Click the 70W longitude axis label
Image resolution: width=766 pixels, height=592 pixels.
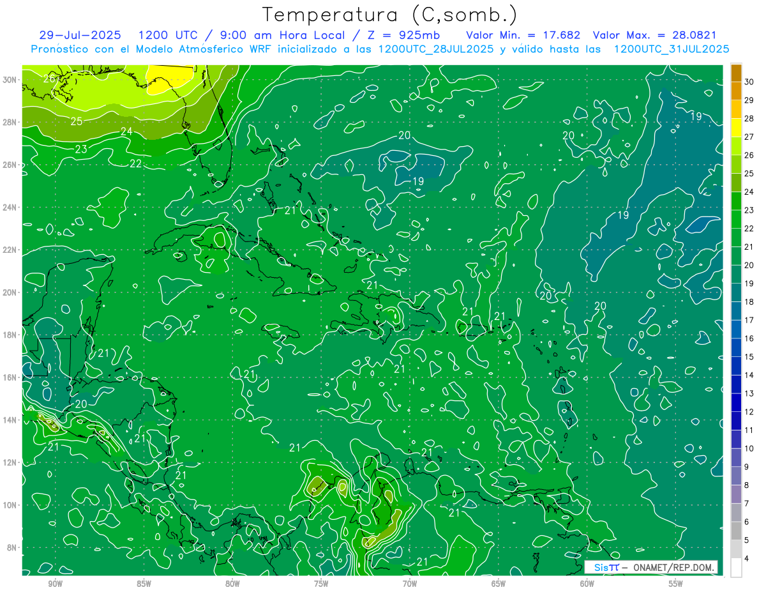point(410,584)
